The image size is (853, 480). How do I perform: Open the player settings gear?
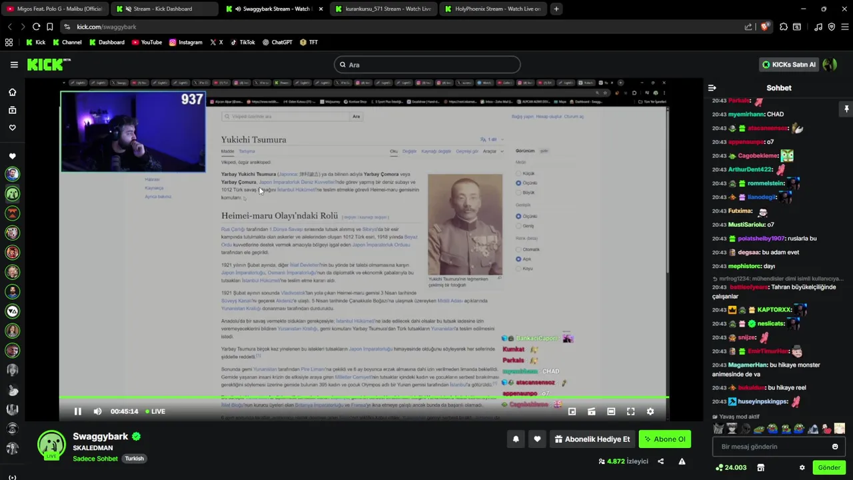tap(650, 411)
